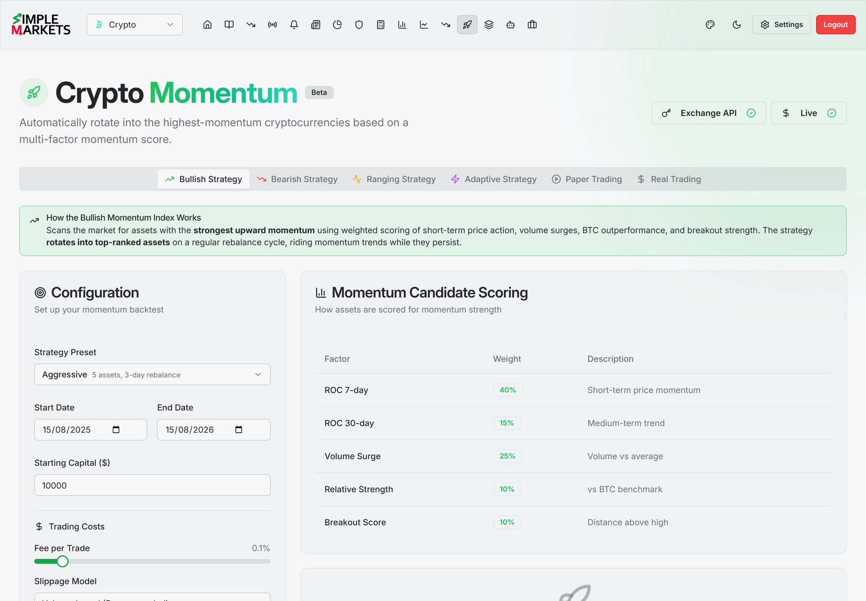Screen dimensions: 866x601
Task: Open Start Date calendar picker icon
Action: click(x=116, y=429)
